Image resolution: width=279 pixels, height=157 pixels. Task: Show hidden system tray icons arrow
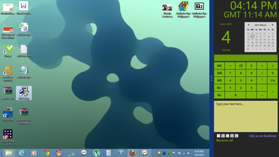[154, 153]
